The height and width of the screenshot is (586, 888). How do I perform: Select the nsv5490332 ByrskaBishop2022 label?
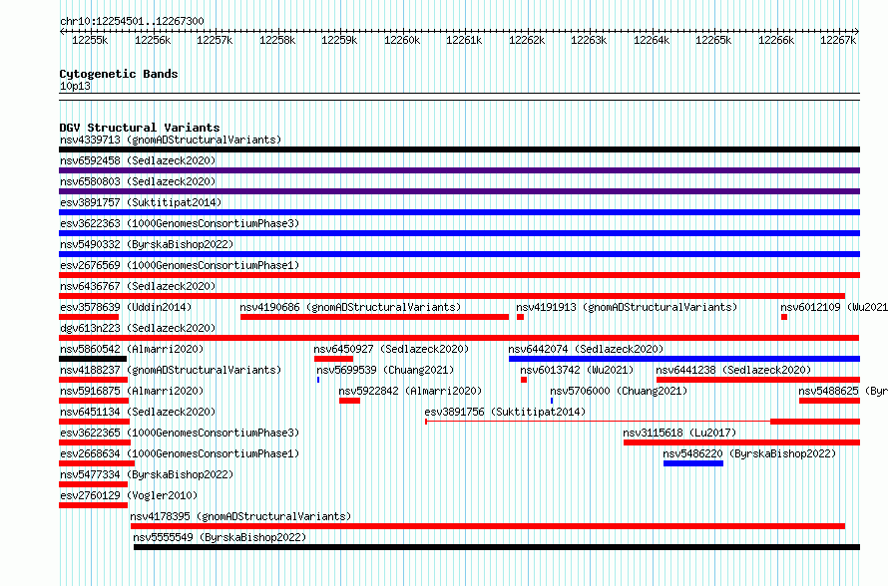[x=147, y=244]
